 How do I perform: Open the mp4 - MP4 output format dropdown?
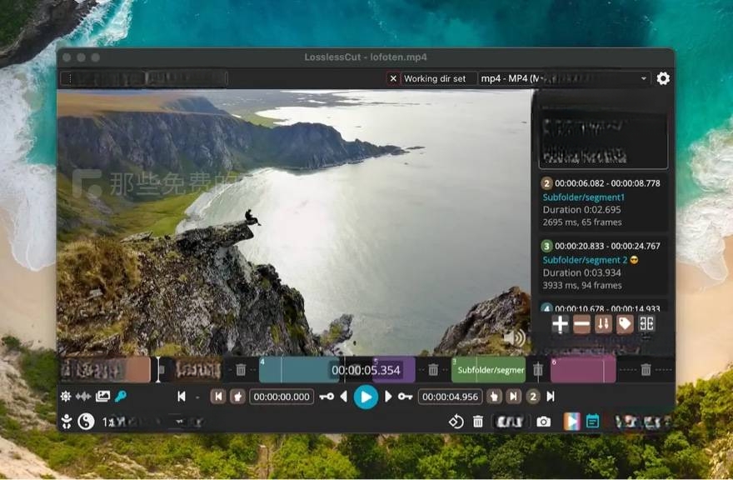click(x=566, y=78)
